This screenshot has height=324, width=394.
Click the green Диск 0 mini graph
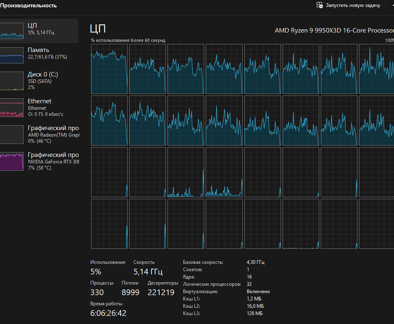click(x=11, y=81)
